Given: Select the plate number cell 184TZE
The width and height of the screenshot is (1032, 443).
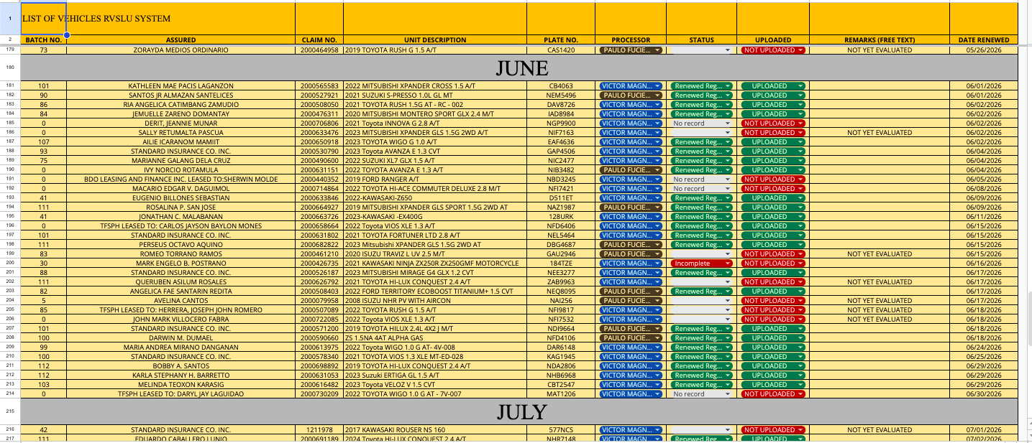Looking at the screenshot, I should point(561,264).
